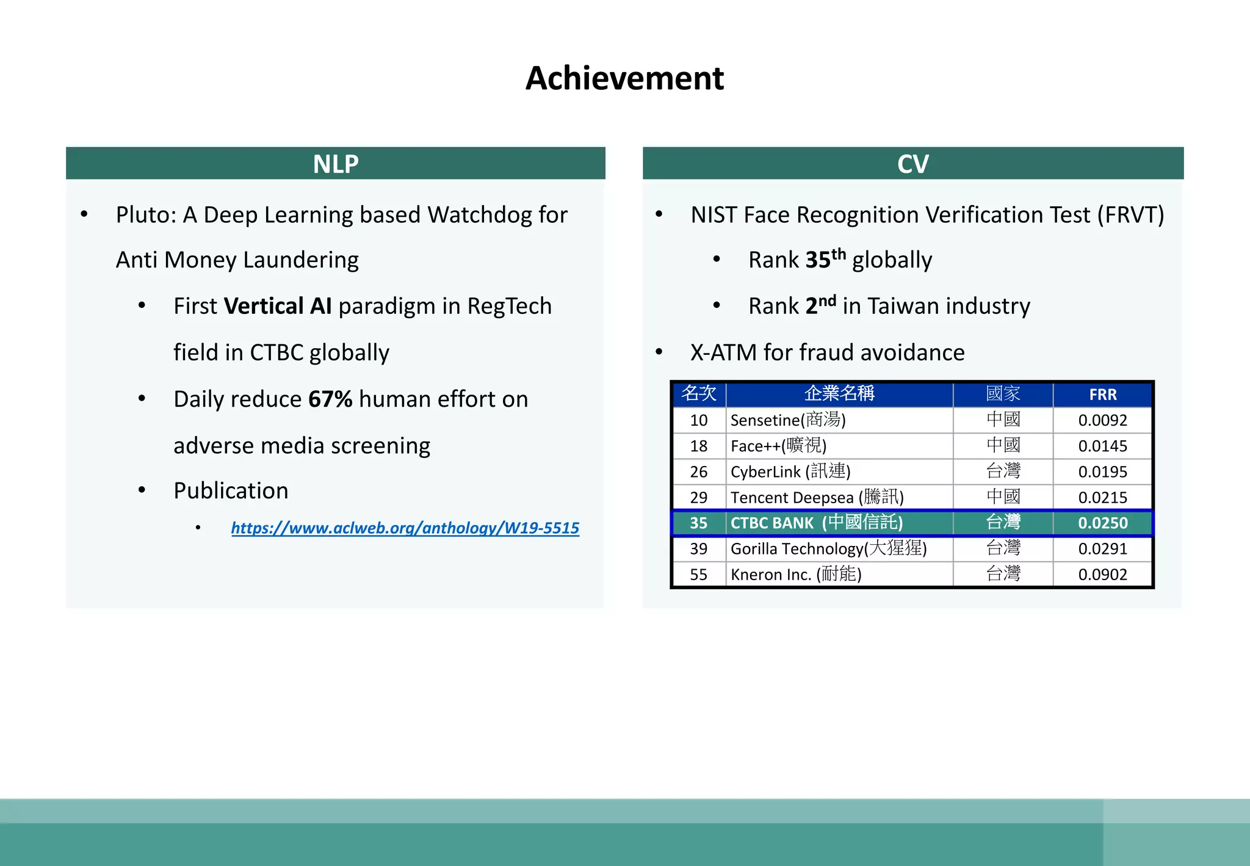This screenshot has width=1250, height=866.
Task: Select the Gorilla Technology(大猩猩) cell
Action: pyautogui.click(x=828, y=548)
